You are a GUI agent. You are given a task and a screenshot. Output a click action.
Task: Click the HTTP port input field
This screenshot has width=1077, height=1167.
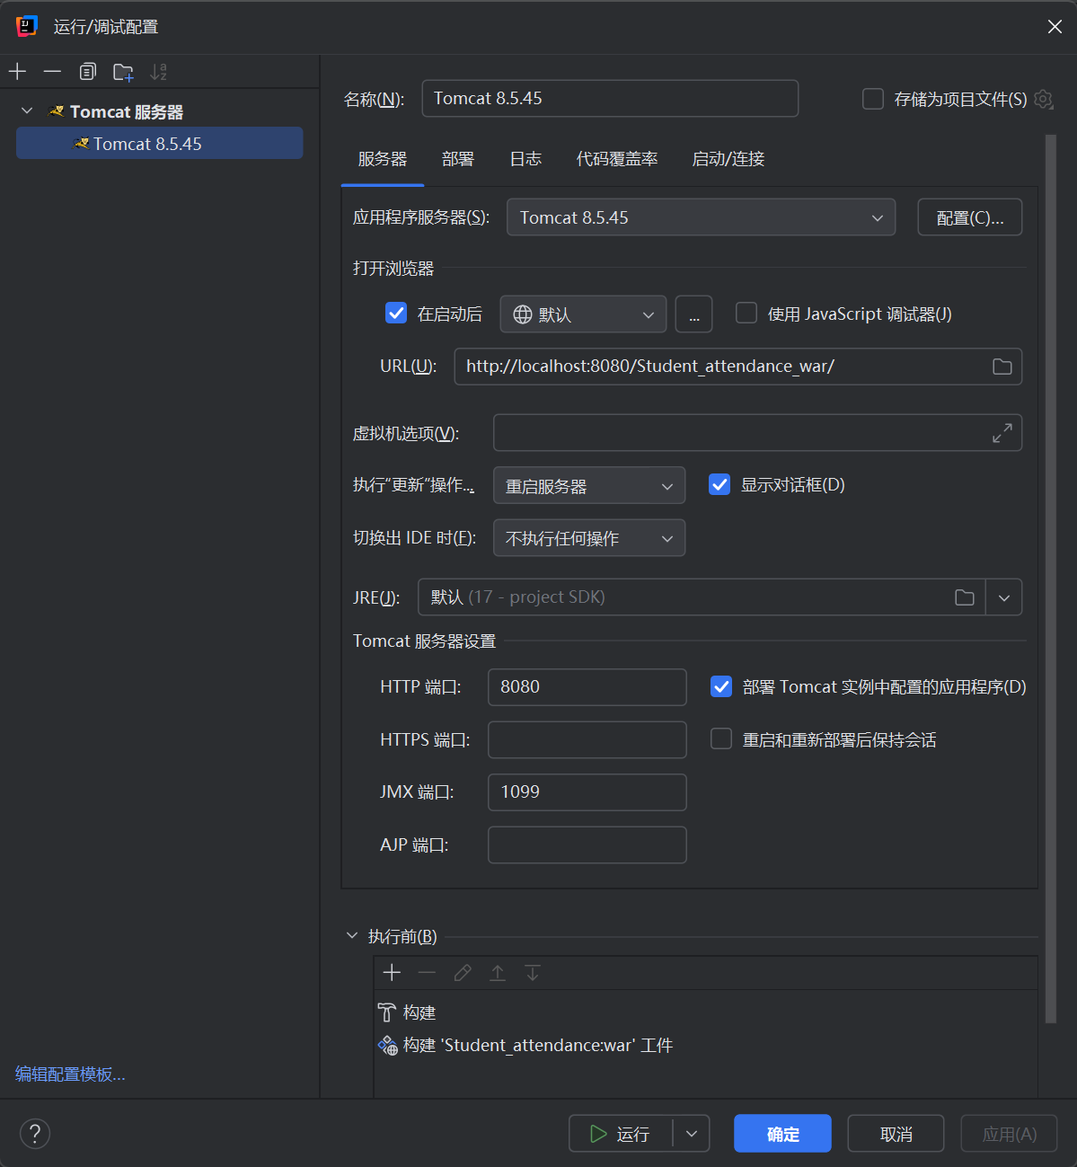[x=587, y=687]
